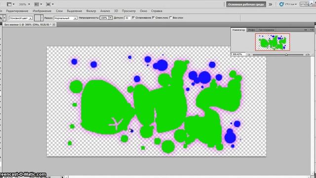This screenshot has height=178, width=316.
Task: Open the Просмотр menu
Action: [x=128, y=11]
